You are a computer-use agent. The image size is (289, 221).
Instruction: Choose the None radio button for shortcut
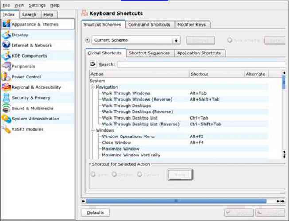(x=93, y=174)
